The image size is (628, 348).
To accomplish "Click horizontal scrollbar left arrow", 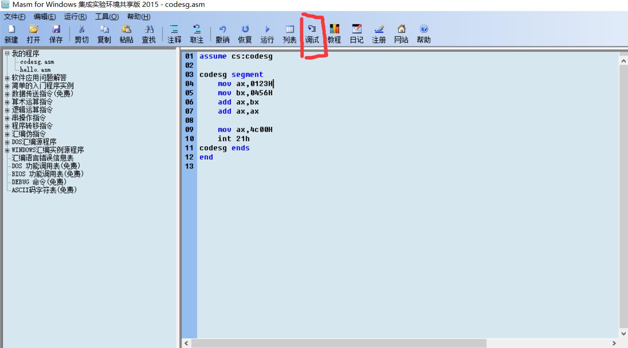I will [x=186, y=343].
